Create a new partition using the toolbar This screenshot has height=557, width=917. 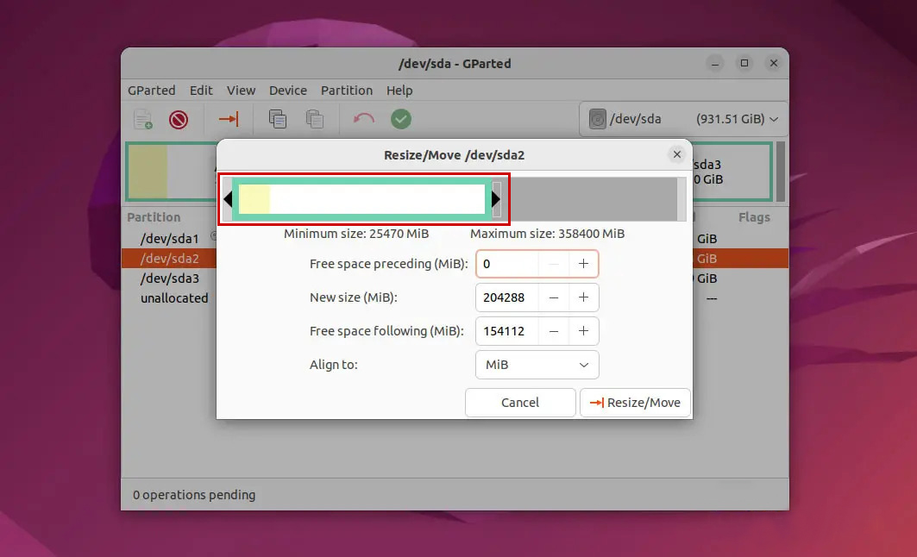[x=142, y=119]
